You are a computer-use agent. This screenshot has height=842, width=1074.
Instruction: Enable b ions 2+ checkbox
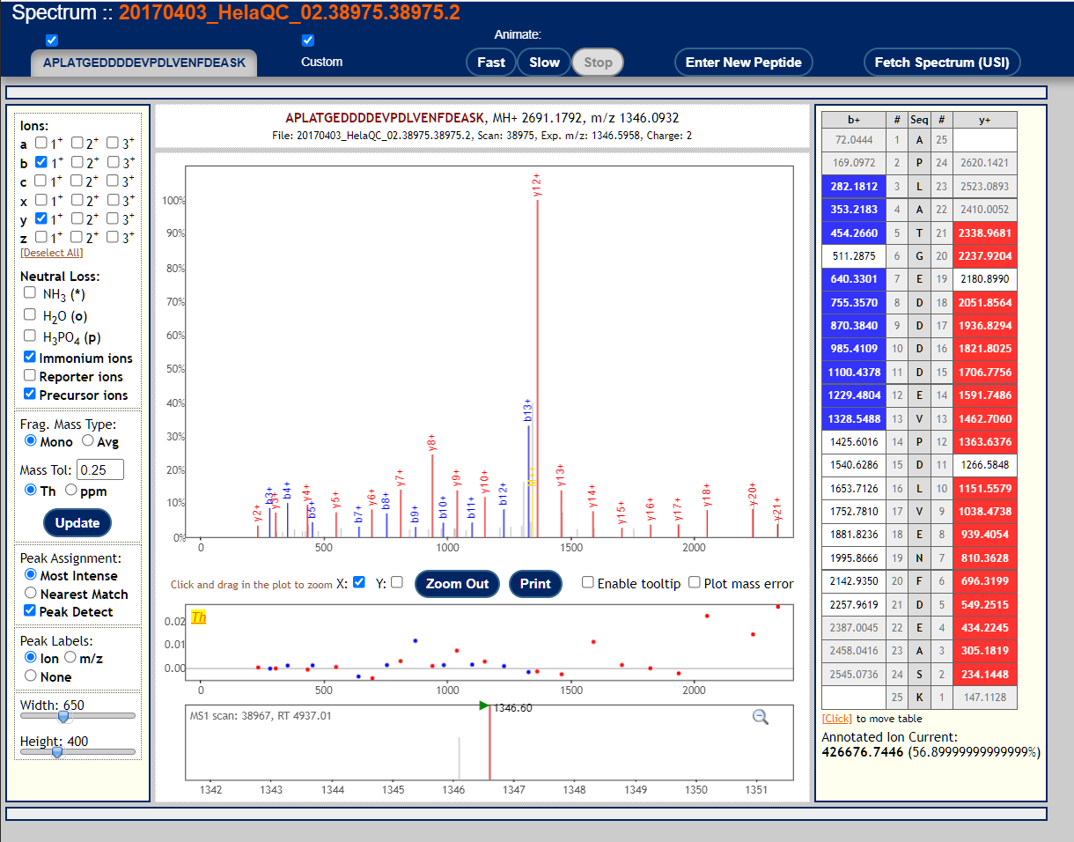[77, 162]
